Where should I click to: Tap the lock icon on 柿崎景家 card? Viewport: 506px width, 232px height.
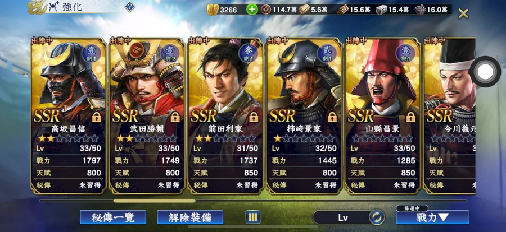tap(332, 117)
